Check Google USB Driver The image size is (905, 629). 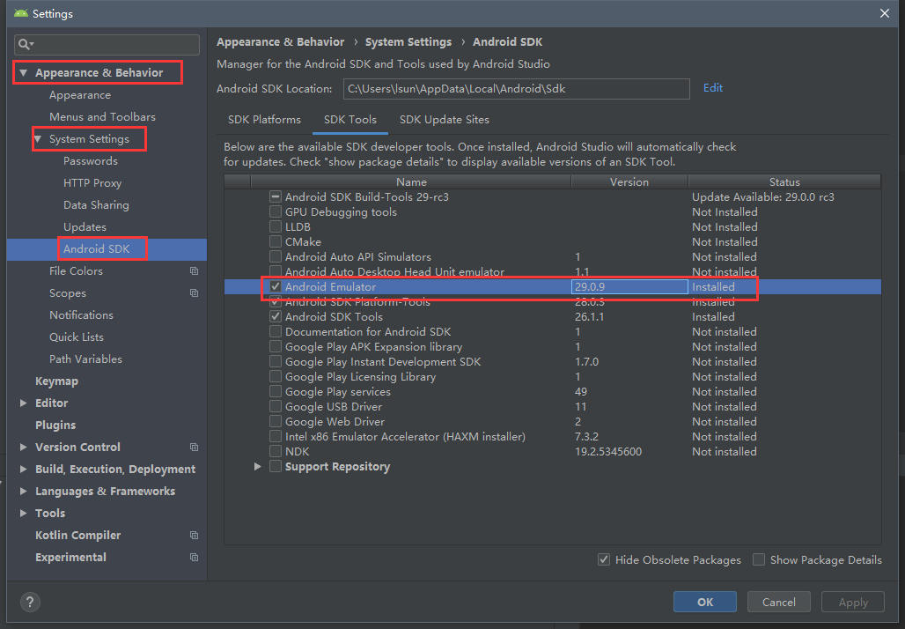276,407
